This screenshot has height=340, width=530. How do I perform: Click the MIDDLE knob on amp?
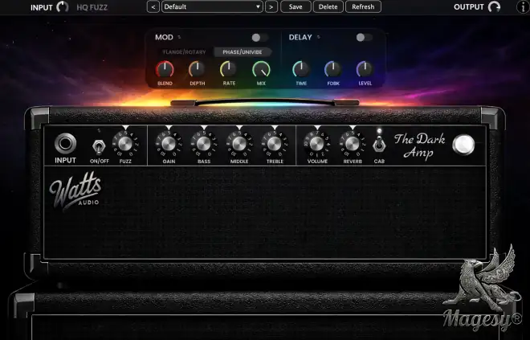(239, 143)
